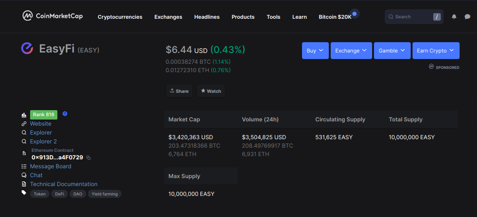The image size is (477, 217).
Task: Open the Cryptocurrencies menu
Action: 120,17
